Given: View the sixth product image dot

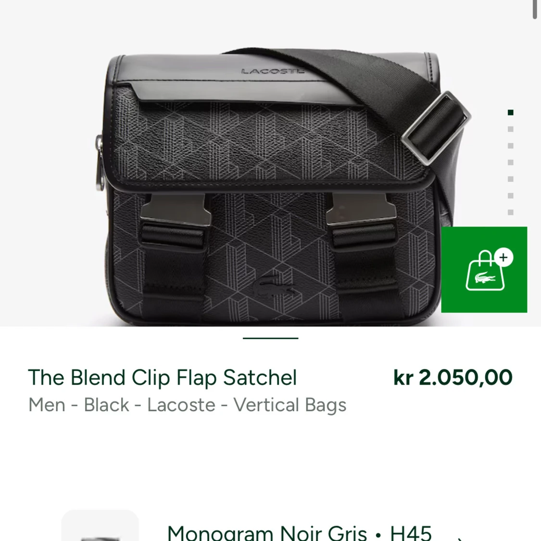Looking at the screenshot, I should [511, 196].
